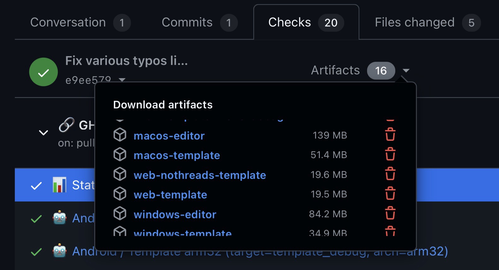Image resolution: width=499 pixels, height=270 pixels.
Task: Collapse the GitHub workflow group chevron
Action: [x=43, y=133]
